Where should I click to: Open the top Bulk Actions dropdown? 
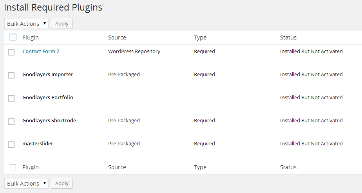[x=27, y=23]
